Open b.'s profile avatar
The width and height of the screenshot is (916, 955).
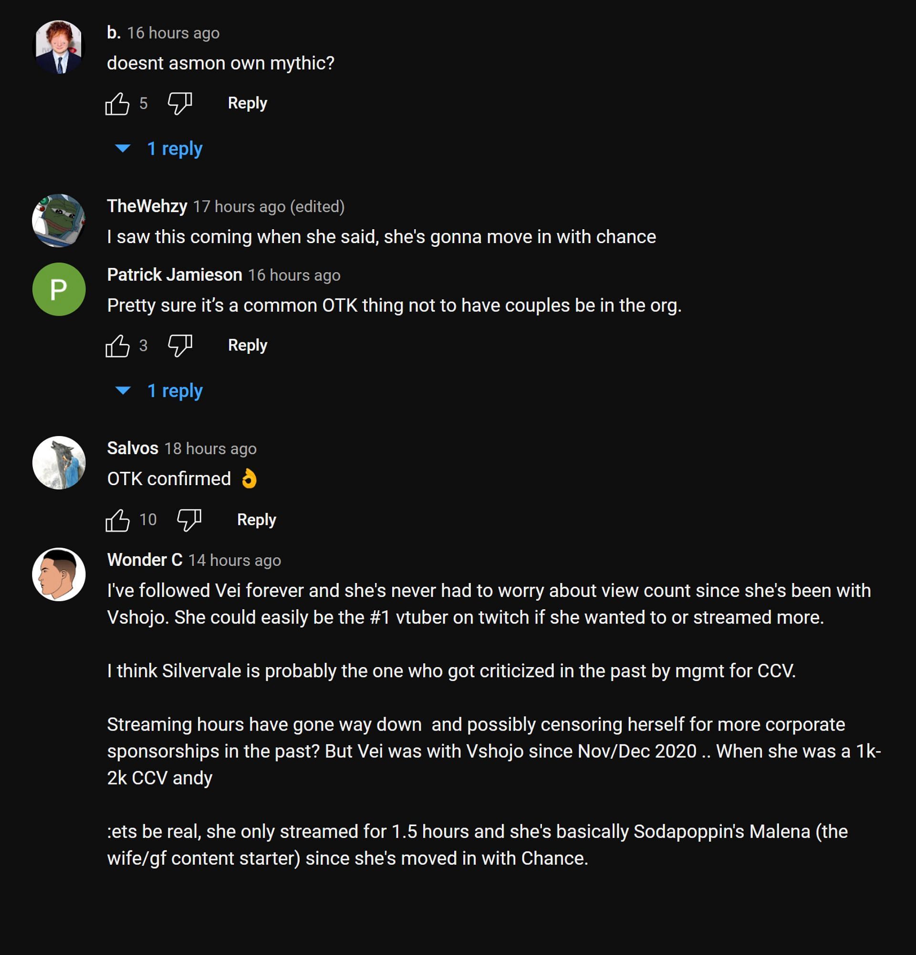(x=59, y=47)
